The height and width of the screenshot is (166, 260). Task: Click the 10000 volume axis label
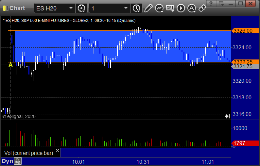click(240, 128)
